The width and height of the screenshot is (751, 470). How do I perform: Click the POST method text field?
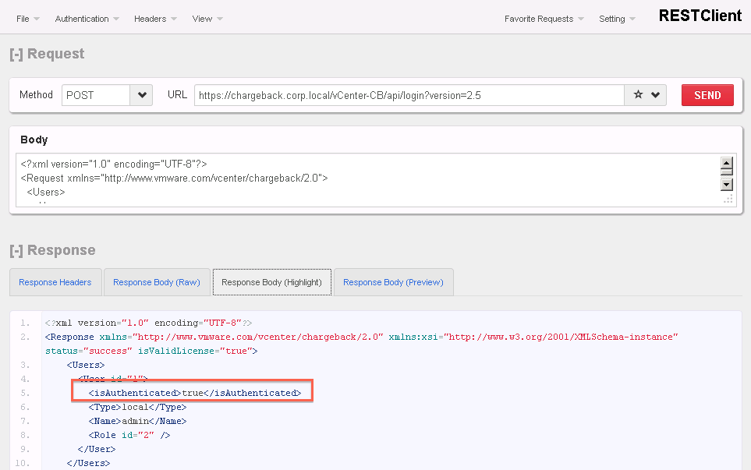click(95, 95)
